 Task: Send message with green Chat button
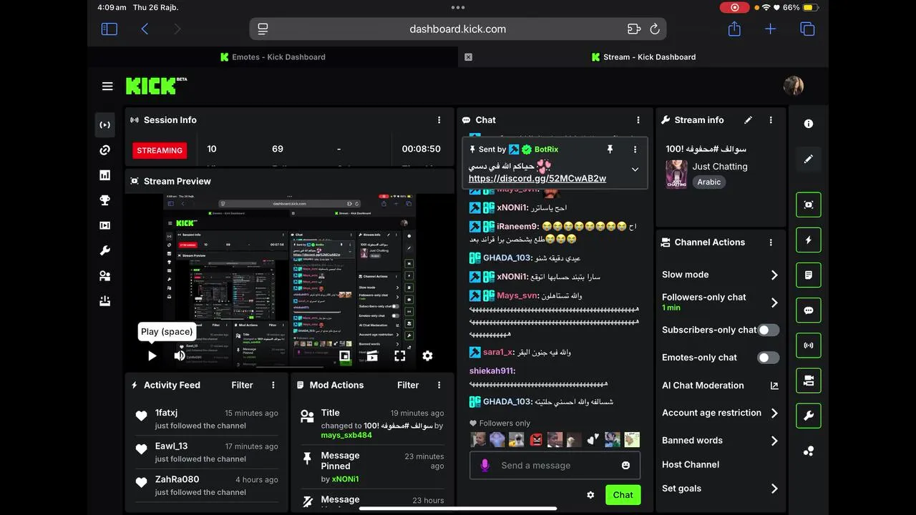(x=623, y=495)
